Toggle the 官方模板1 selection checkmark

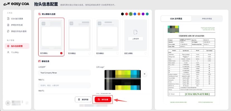tap(61, 53)
